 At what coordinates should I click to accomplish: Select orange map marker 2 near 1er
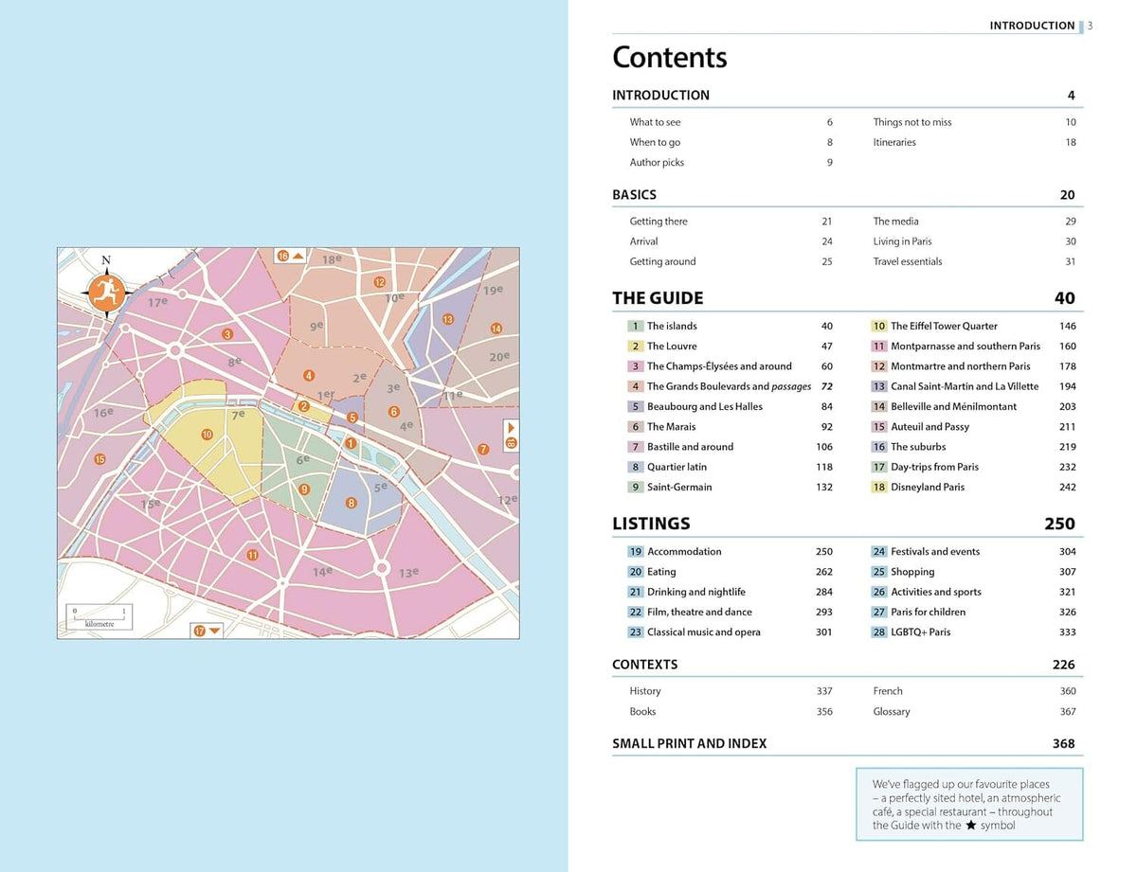[x=304, y=406]
